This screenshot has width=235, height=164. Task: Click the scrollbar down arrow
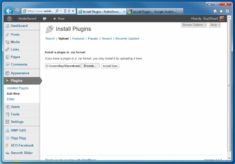(x=229, y=158)
